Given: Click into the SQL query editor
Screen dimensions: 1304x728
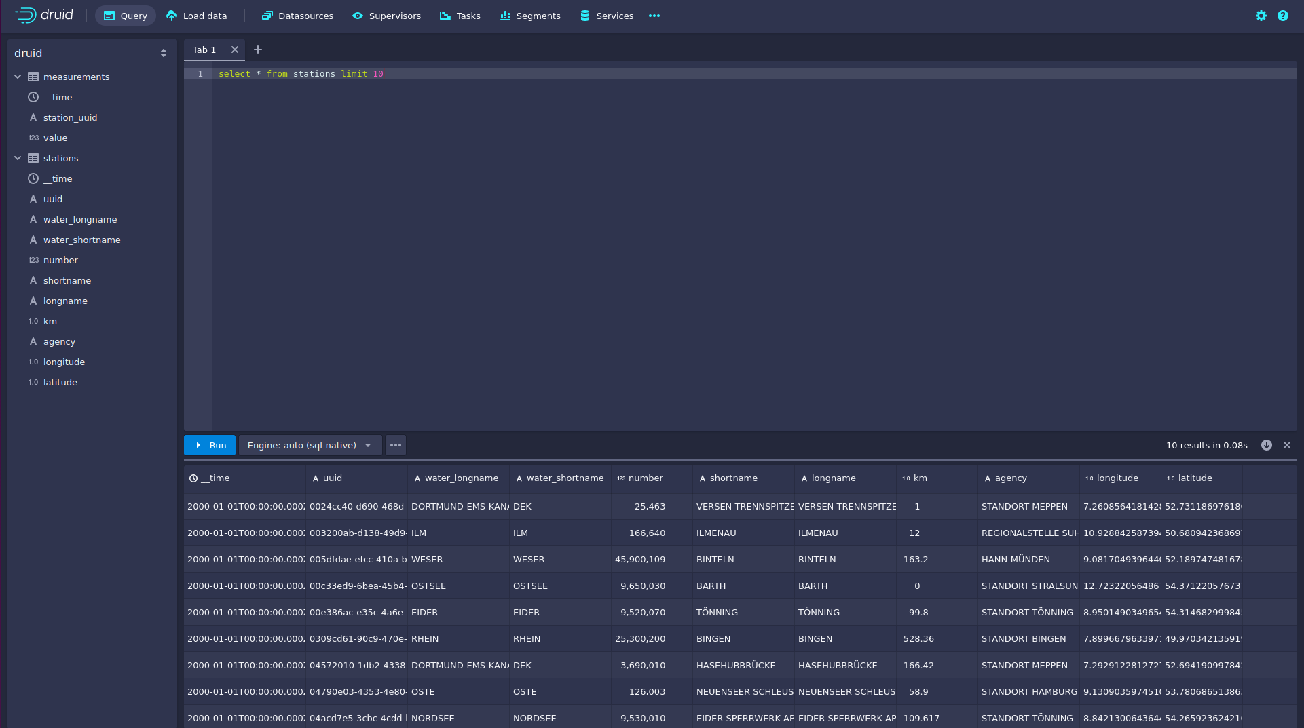Looking at the screenshot, I should pos(679,237).
